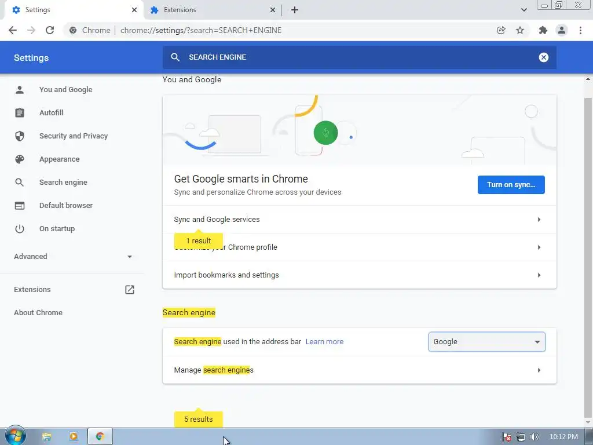
Task: Clear the settings search with the X icon
Action: (x=543, y=57)
